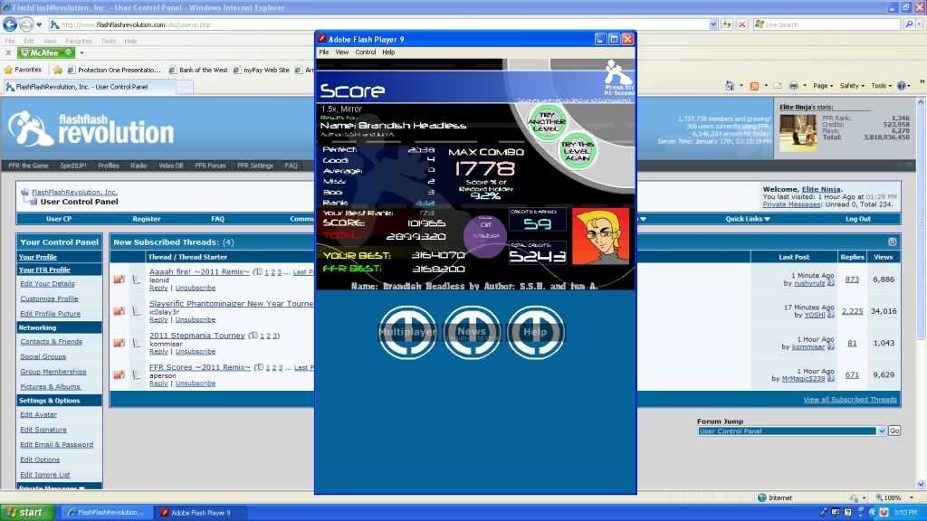The image size is (927, 521).
Task: Click the Live Search input box
Action: coord(831,24)
